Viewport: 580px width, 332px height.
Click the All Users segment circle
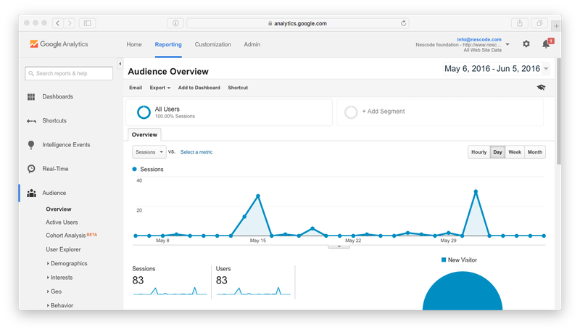[x=144, y=112]
